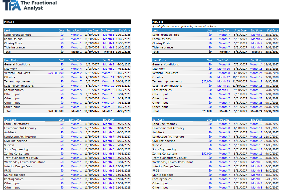
Task: Select Phase I Soils Engineering row label
Action: tap(16, 149)
